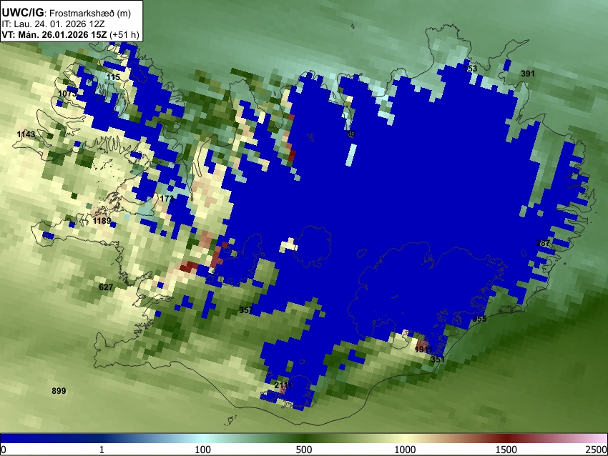The width and height of the screenshot is (608, 456).
Task: Click the 1500 tick label on the scale
Action: point(506,450)
